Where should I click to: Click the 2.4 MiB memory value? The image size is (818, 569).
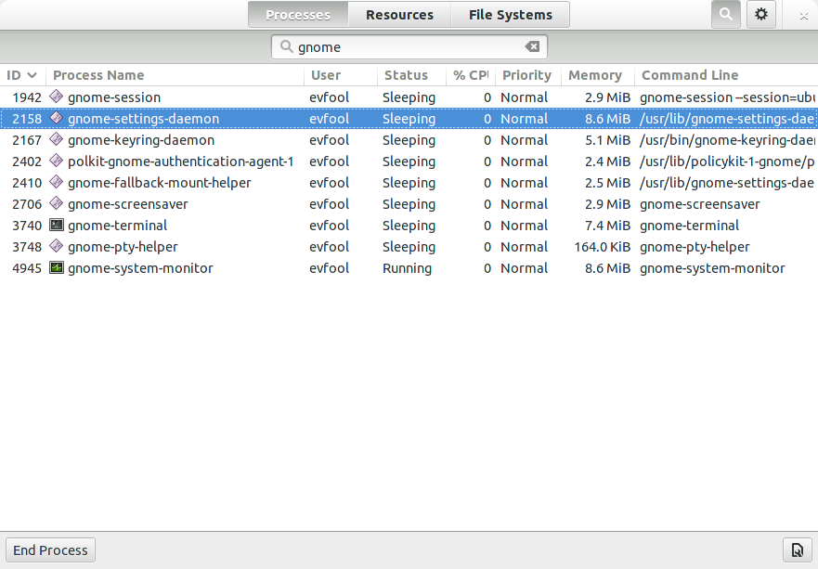[607, 162]
